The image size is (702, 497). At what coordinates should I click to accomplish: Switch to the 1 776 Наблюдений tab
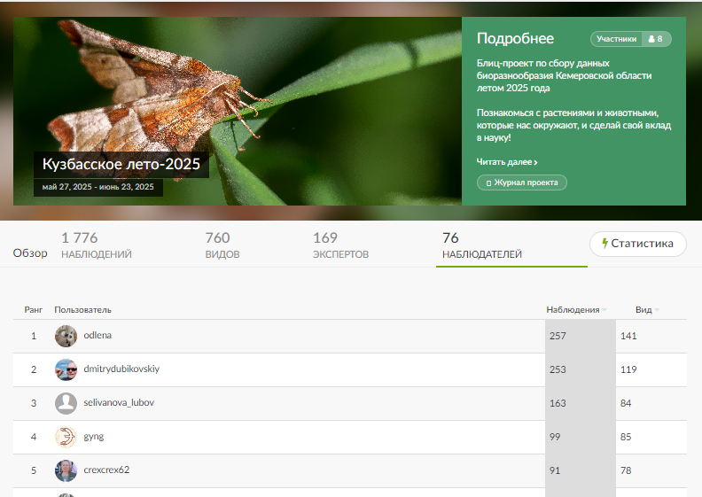click(97, 245)
